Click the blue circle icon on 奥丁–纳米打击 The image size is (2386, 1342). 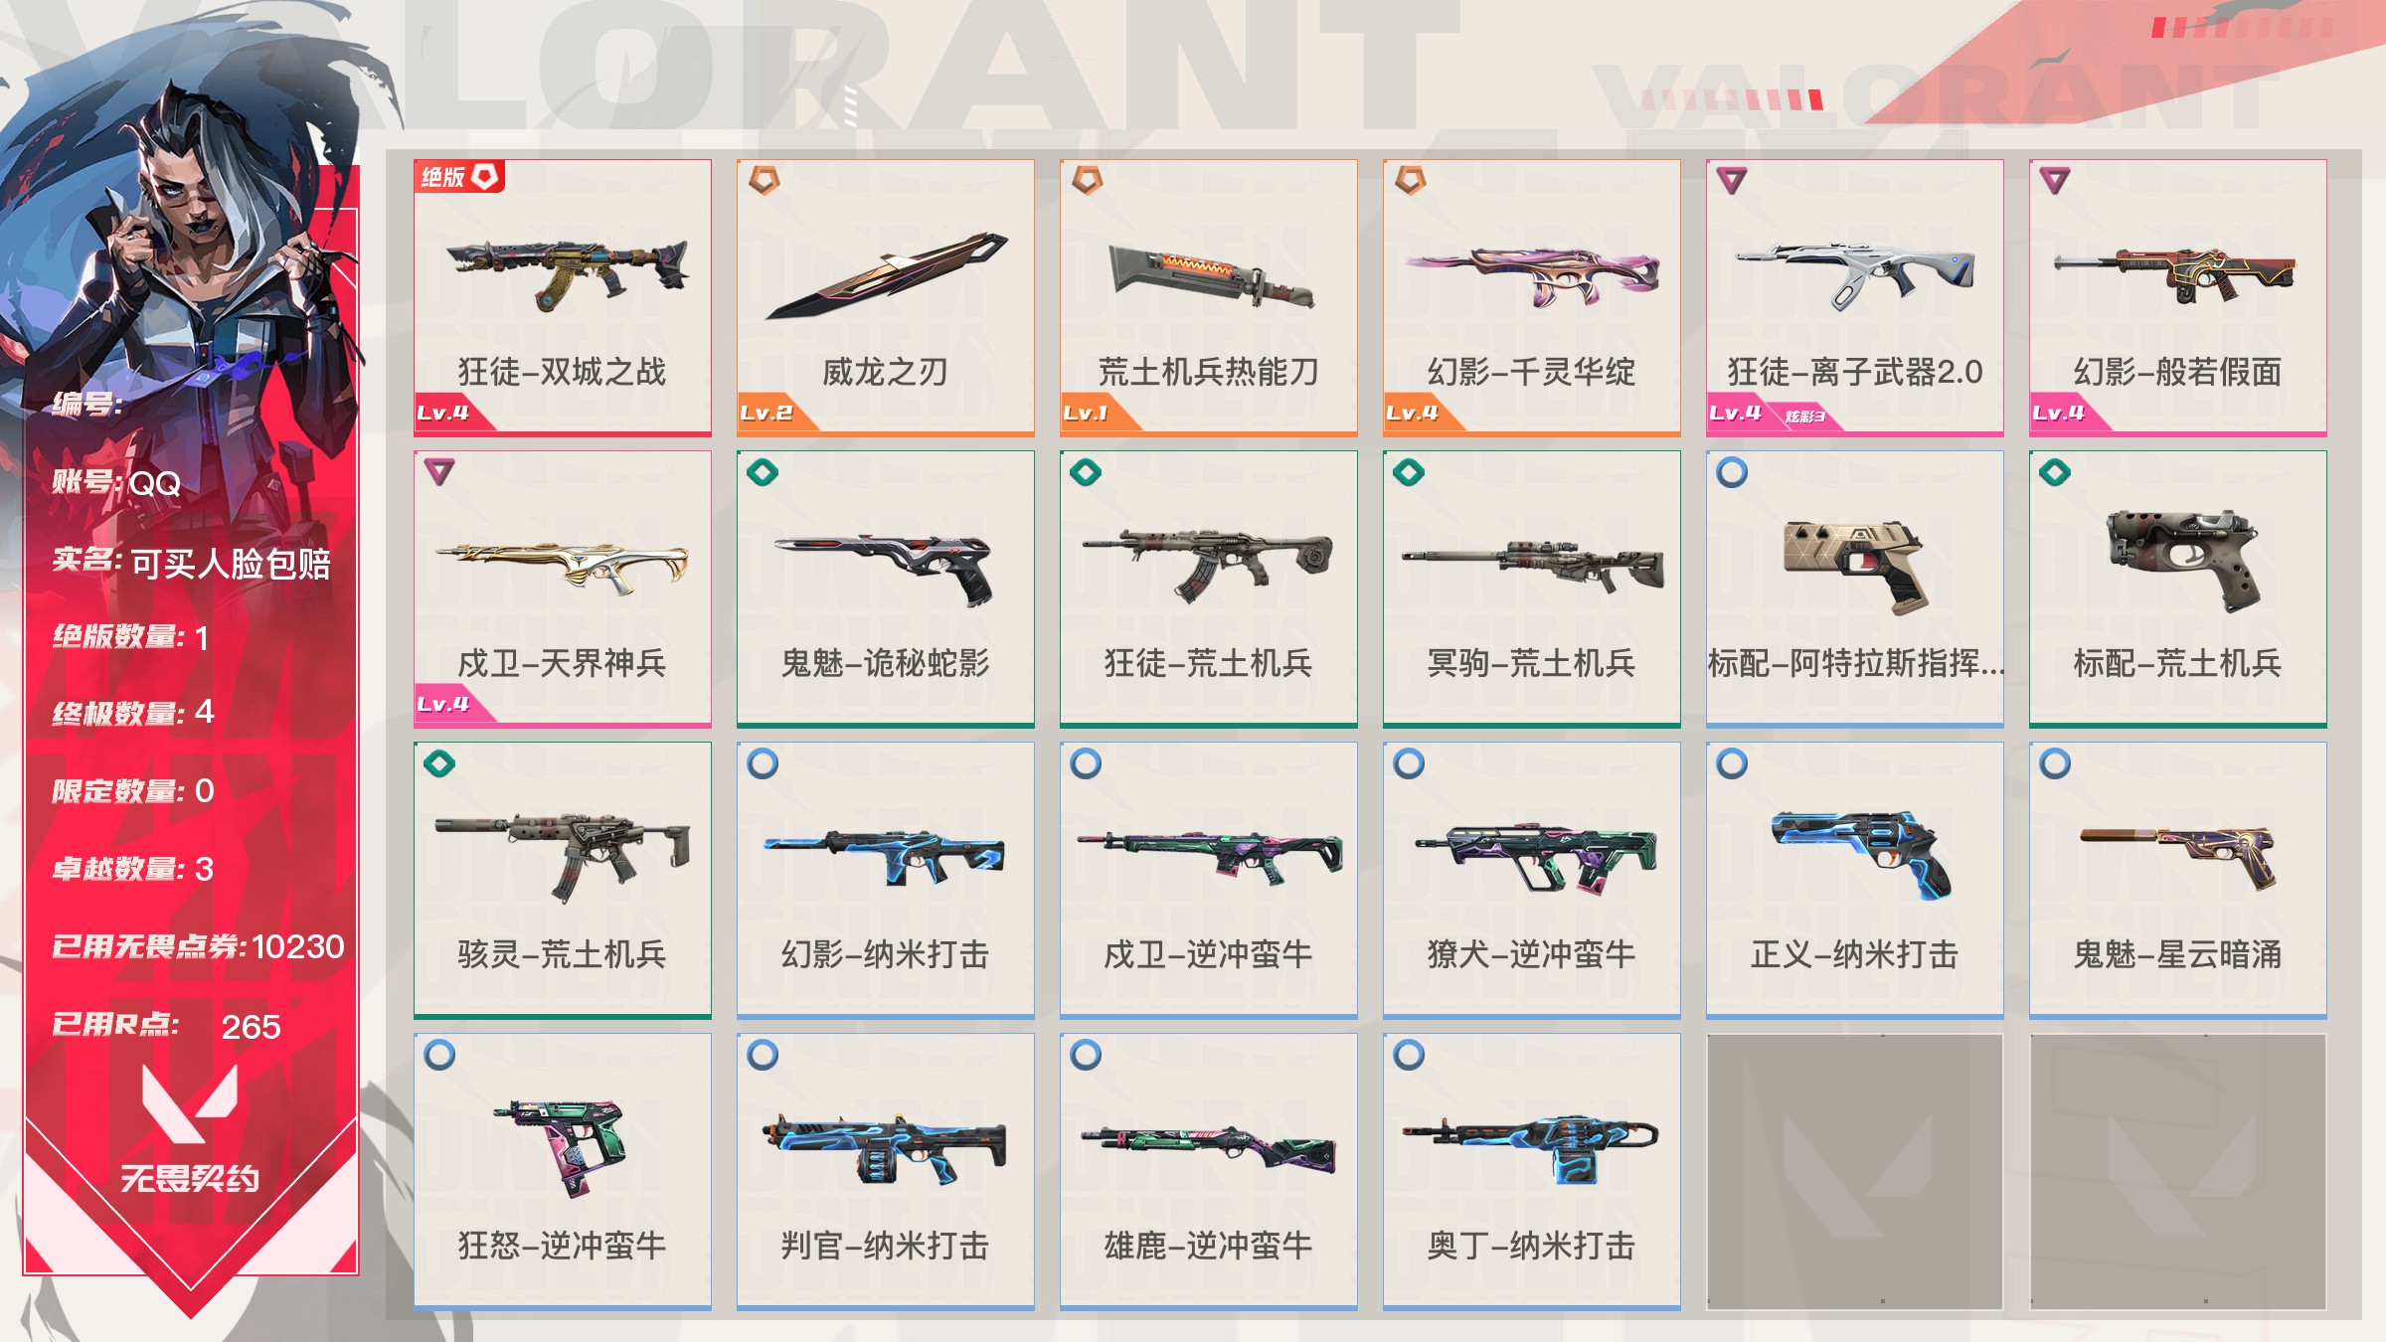pos(1409,1055)
